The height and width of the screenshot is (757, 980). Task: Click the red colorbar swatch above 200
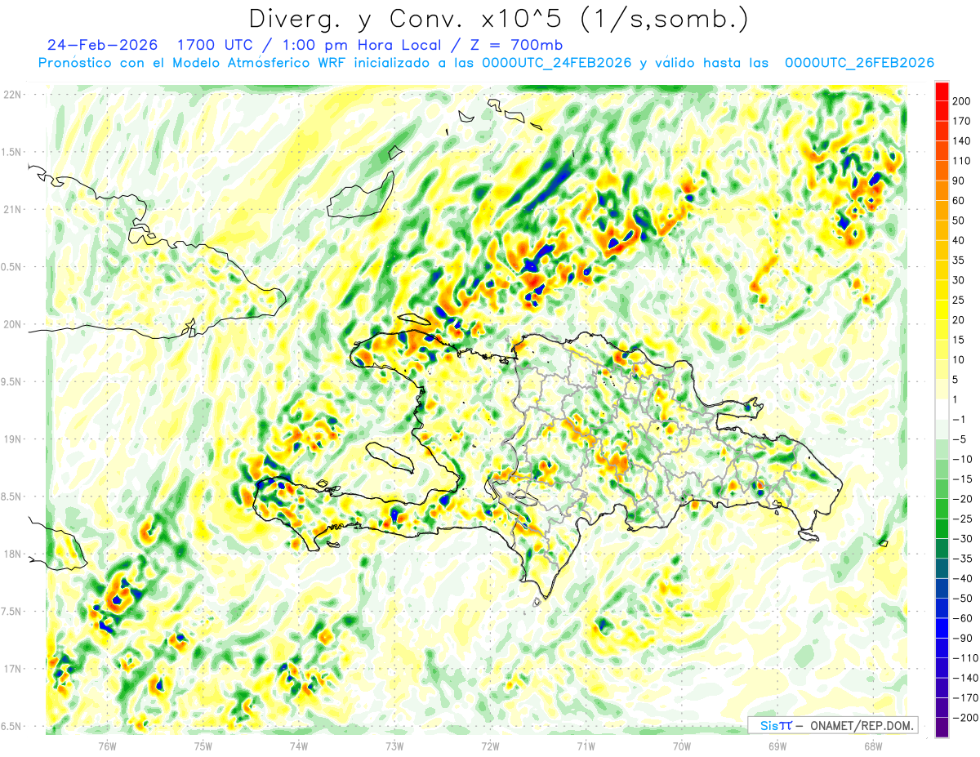(942, 91)
